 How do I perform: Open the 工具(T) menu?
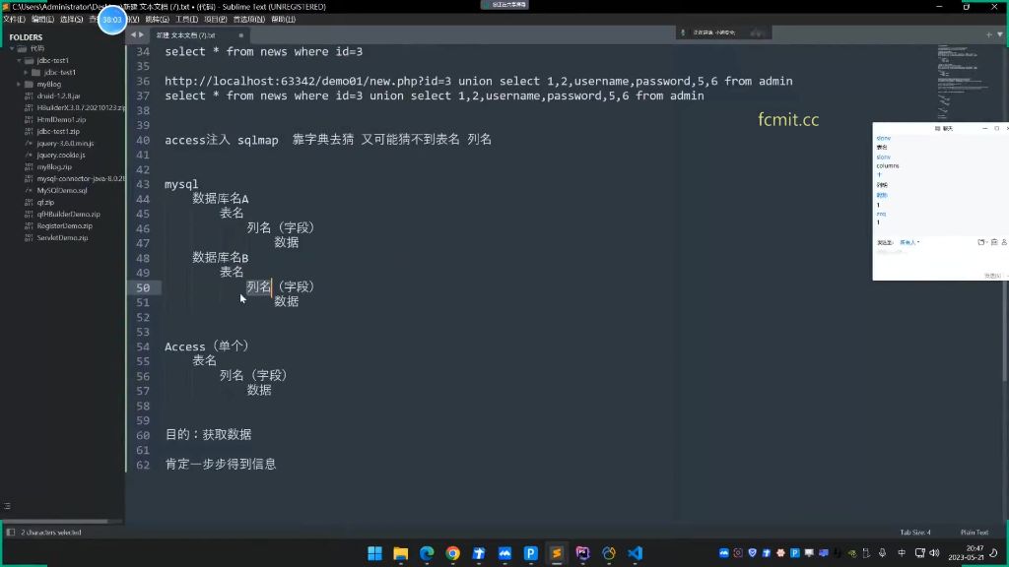[186, 20]
